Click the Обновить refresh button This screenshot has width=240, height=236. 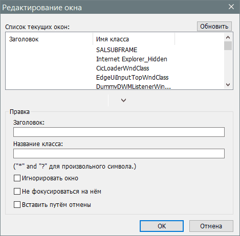(x=214, y=26)
